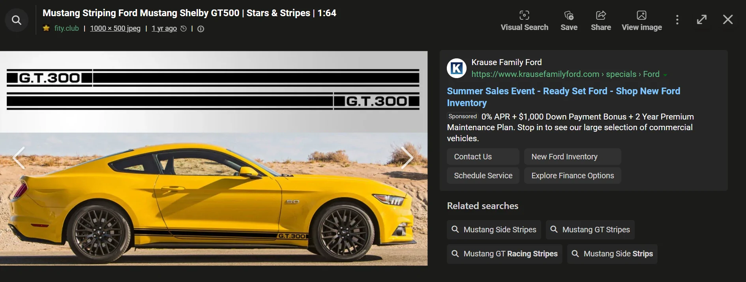The width and height of the screenshot is (746, 282).
Task: Click the Contact Us button
Action: click(x=483, y=157)
